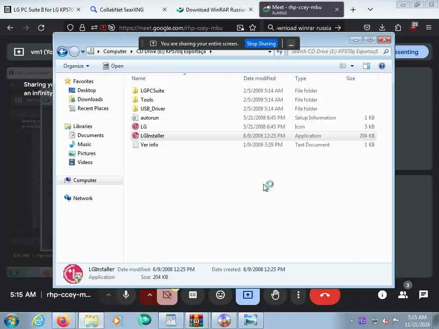The image size is (439, 329).
Task: Click the Open toolbar button
Action: (x=113, y=66)
